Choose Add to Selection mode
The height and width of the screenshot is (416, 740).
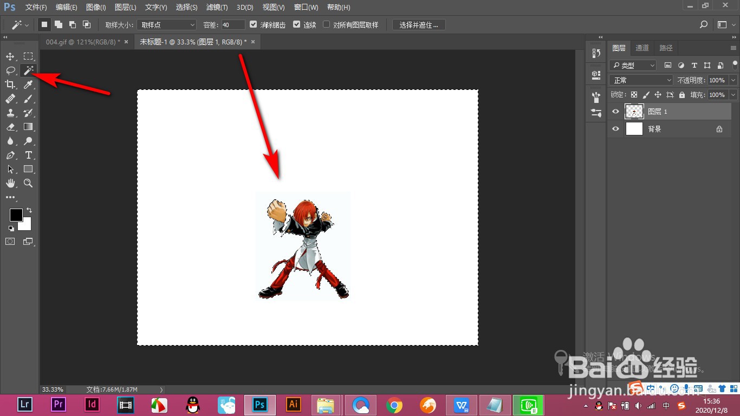pos(58,24)
